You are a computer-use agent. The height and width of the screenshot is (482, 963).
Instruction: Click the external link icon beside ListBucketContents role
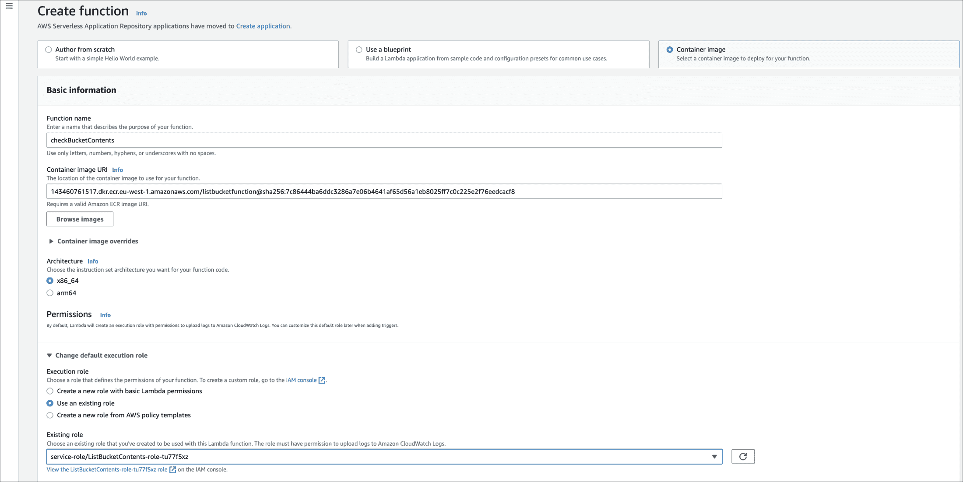click(172, 469)
